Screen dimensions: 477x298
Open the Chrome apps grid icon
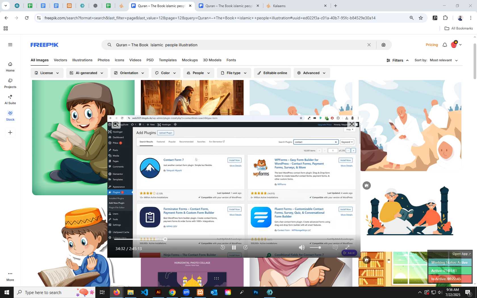tap(5, 28)
